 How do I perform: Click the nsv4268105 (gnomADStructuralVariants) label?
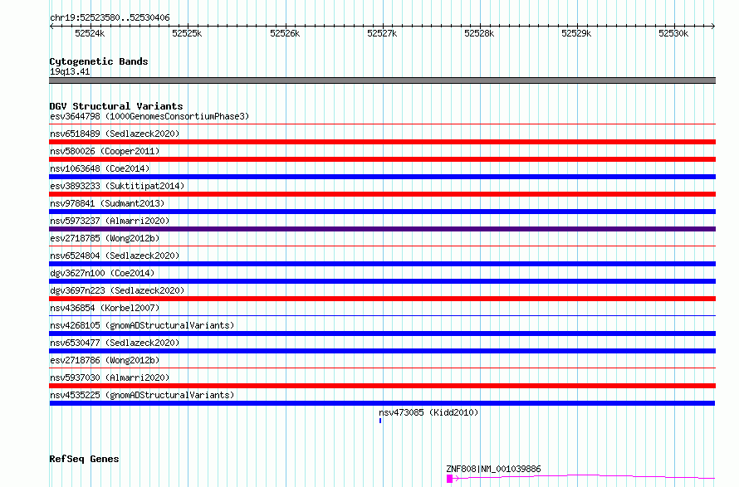click(142, 325)
